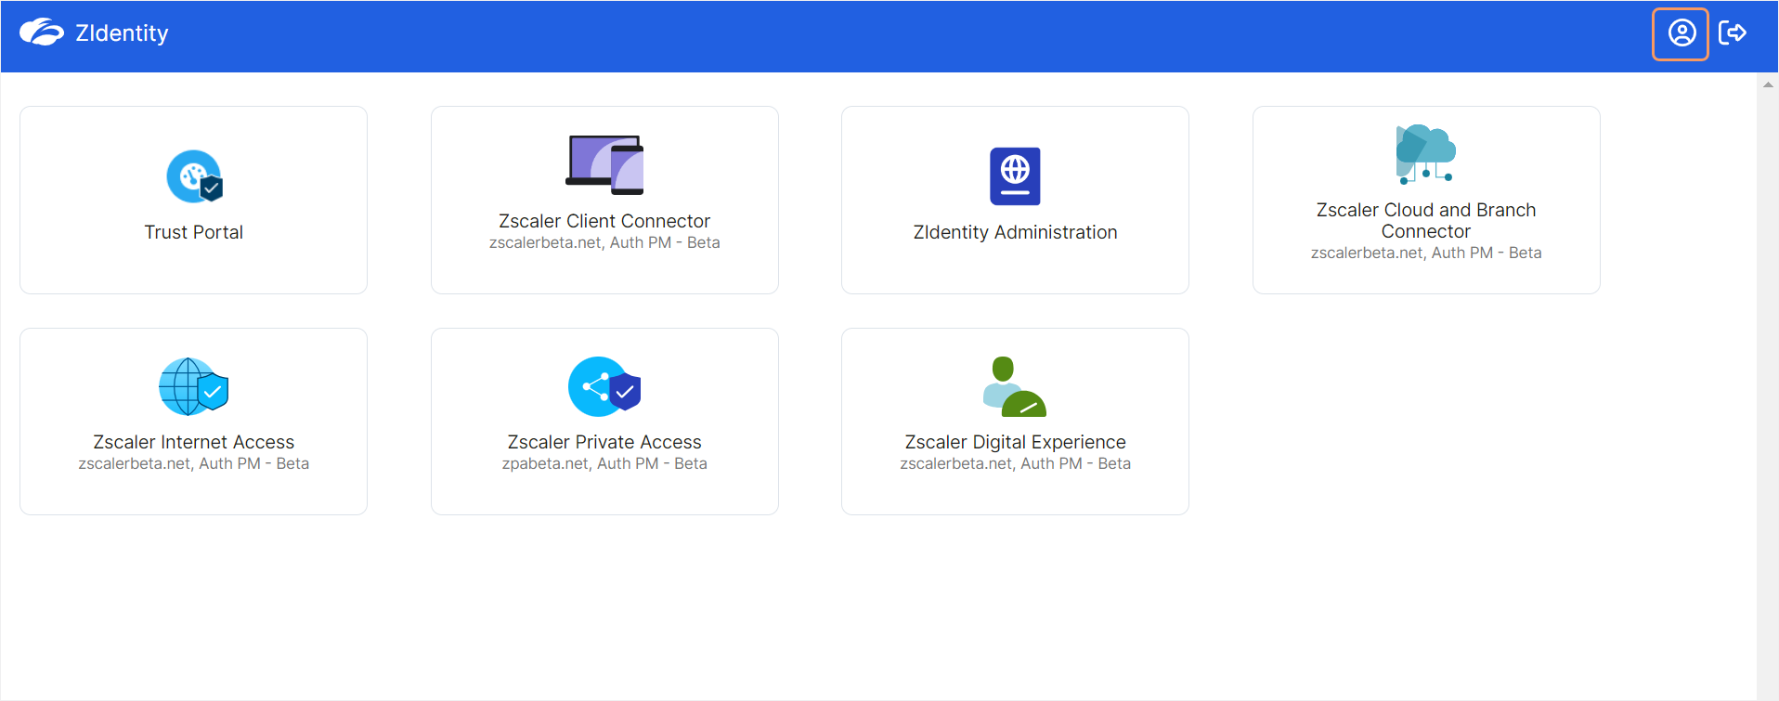Image resolution: width=1779 pixels, height=701 pixels.
Task: Click the zpabeta.net, Auth PM - Beta subtitle
Action: coord(604,463)
